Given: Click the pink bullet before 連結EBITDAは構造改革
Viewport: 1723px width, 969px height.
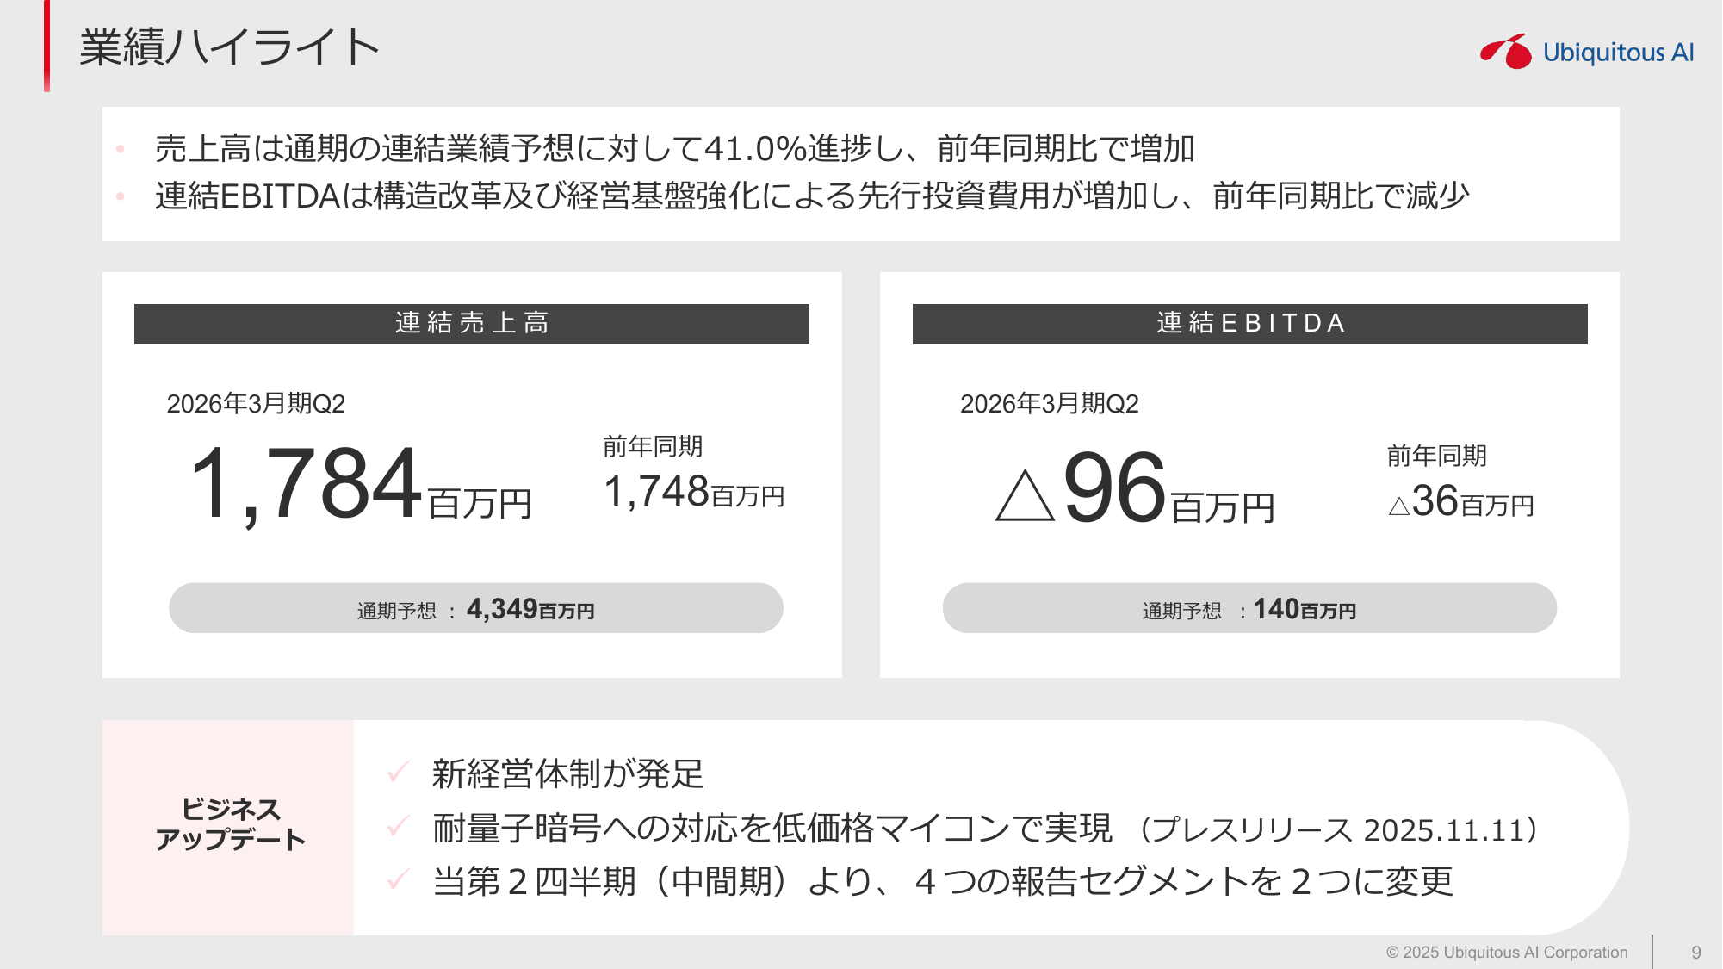Looking at the screenshot, I should (121, 196).
